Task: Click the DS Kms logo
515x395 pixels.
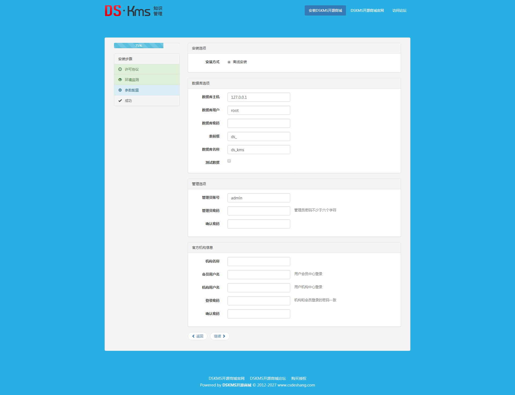Action: click(x=134, y=11)
